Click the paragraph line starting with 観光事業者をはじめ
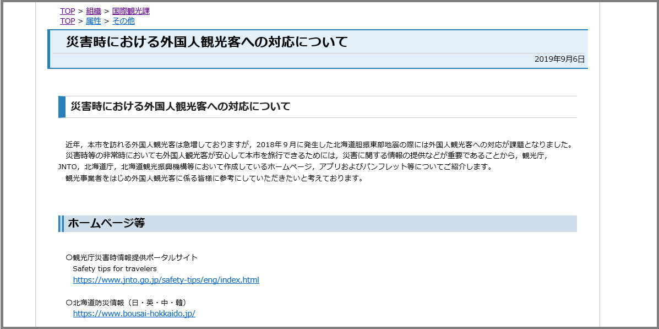This screenshot has width=659, height=329. coord(214,178)
